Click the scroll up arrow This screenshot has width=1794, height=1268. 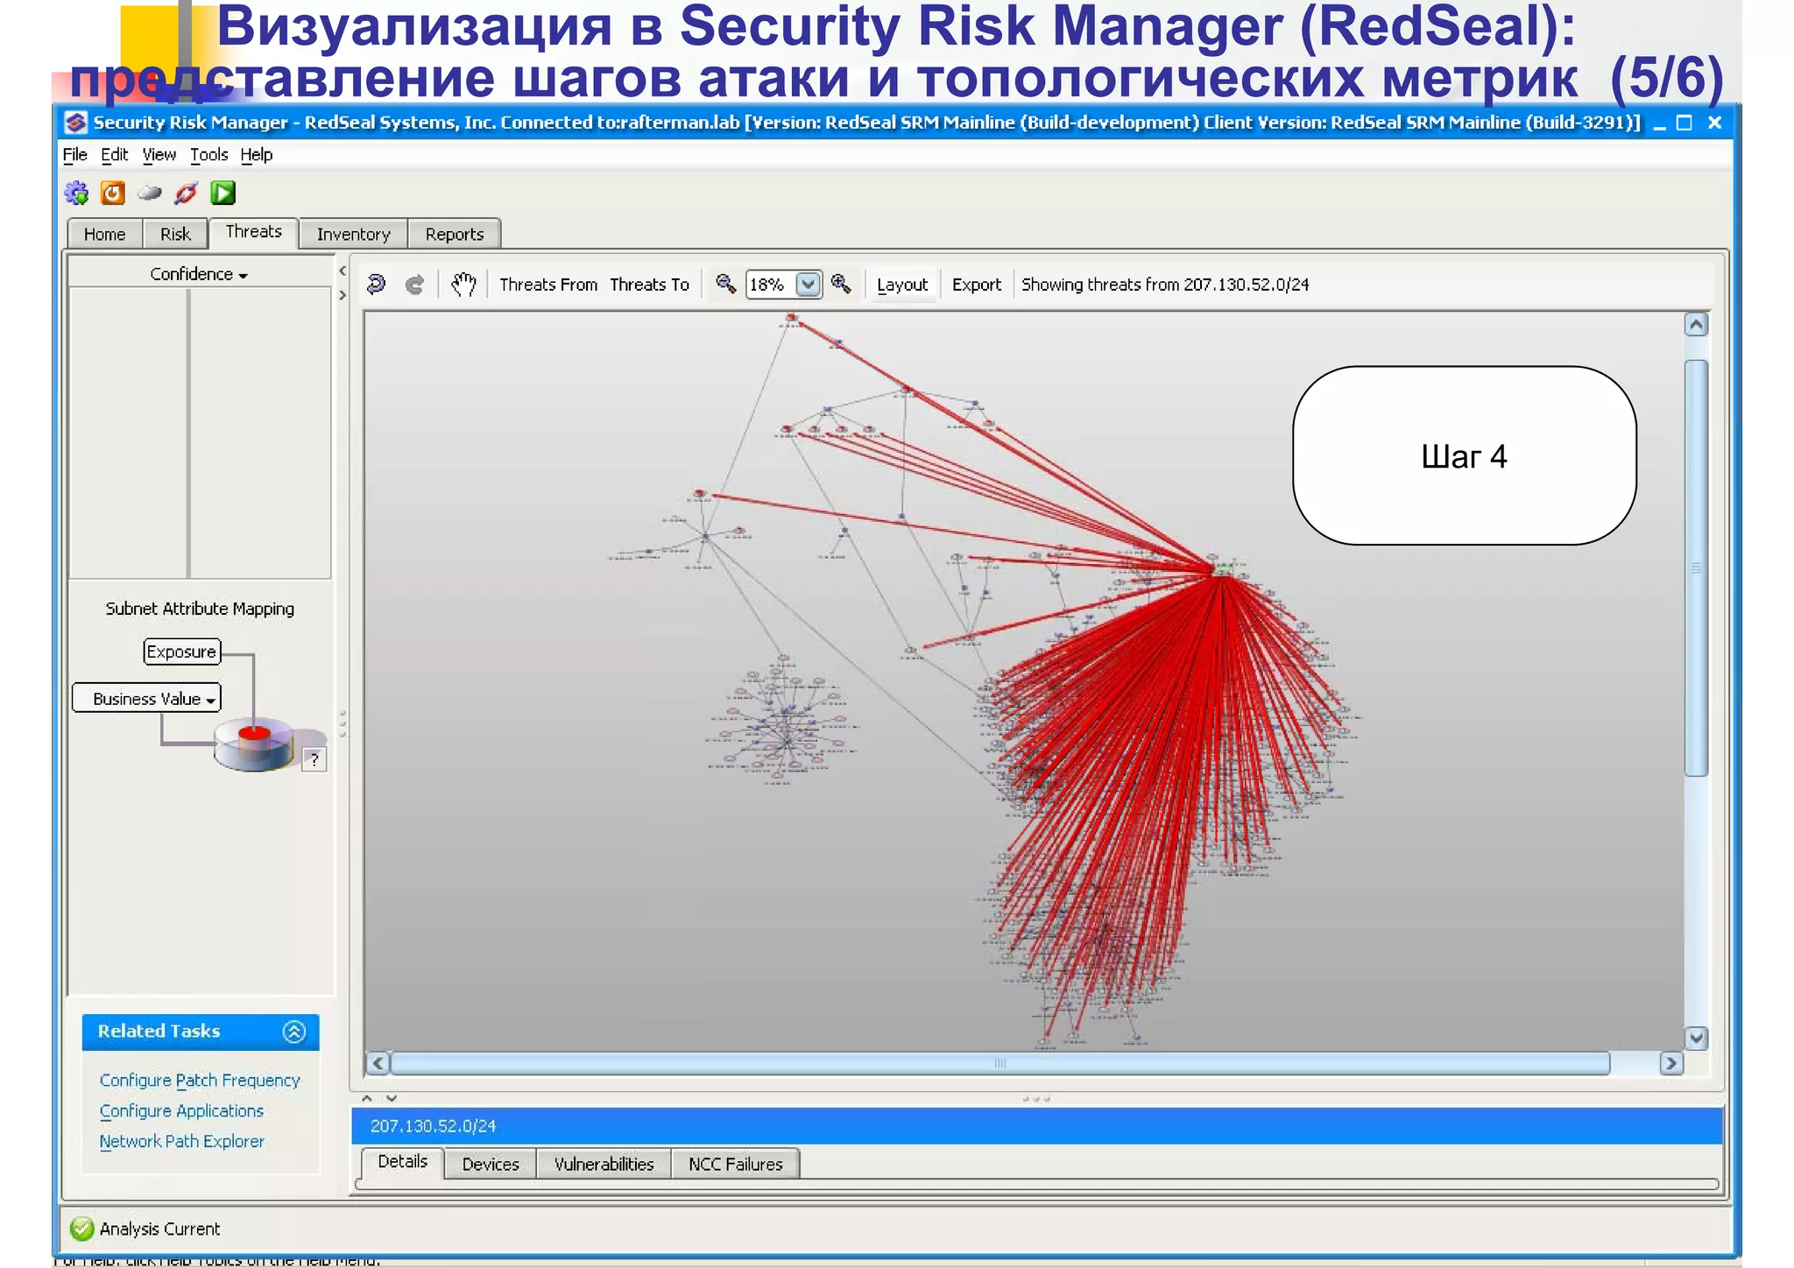click(1697, 325)
